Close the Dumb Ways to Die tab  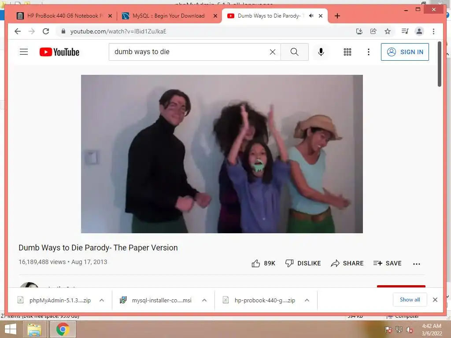321,16
